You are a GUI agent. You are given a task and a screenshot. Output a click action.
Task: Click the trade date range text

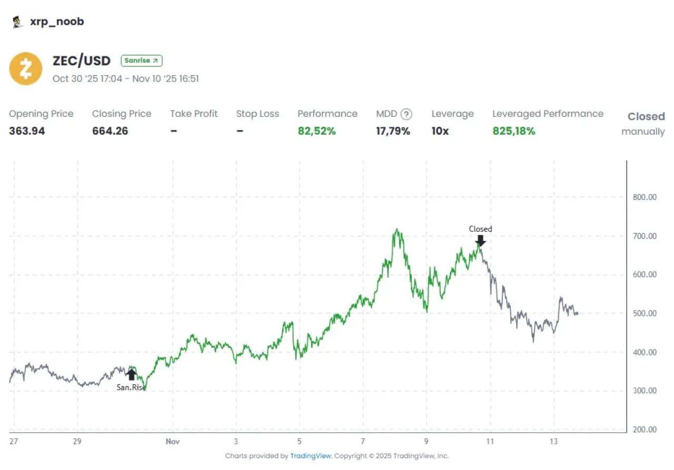click(125, 79)
